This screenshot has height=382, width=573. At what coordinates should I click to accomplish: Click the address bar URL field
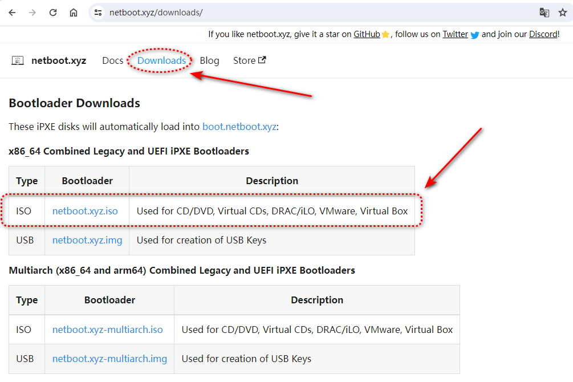coord(314,13)
